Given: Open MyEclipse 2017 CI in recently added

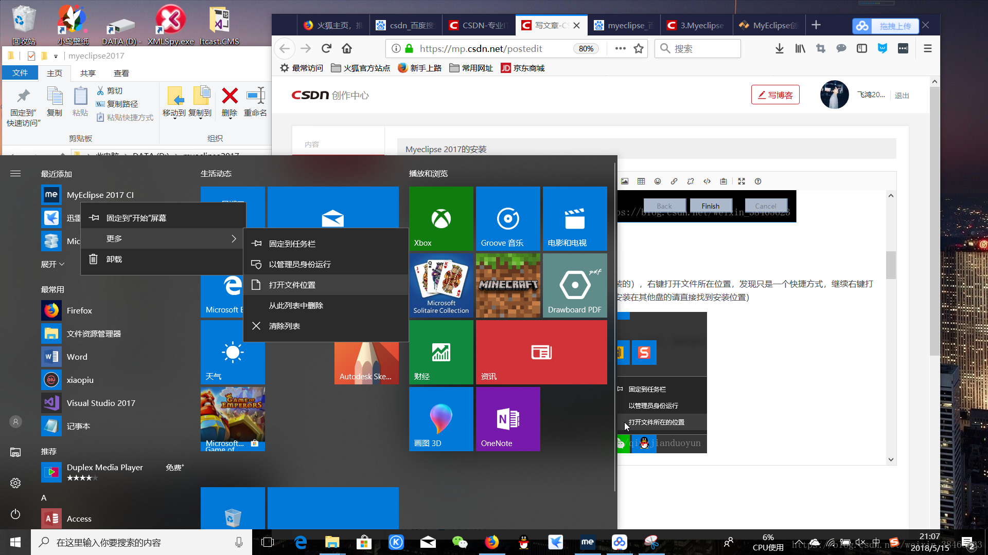Looking at the screenshot, I should (x=100, y=195).
